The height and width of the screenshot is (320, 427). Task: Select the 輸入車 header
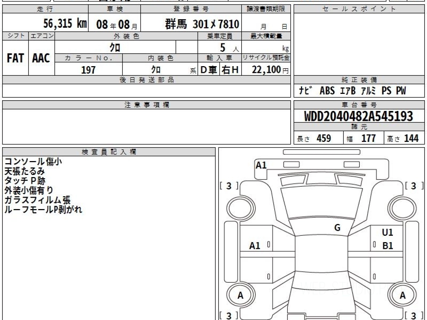(220, 58)
